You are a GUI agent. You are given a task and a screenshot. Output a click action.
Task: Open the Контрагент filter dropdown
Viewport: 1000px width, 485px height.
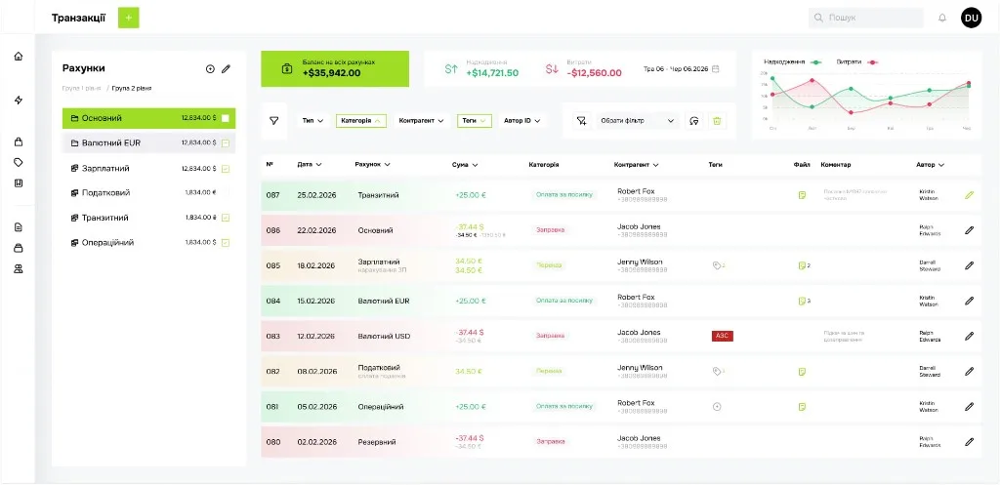click(421, 120)
